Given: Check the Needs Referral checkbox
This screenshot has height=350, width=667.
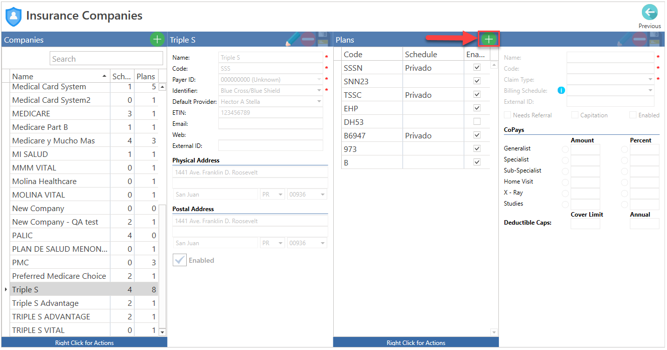Looking at the screenshot, I should (x=507, y=115).
